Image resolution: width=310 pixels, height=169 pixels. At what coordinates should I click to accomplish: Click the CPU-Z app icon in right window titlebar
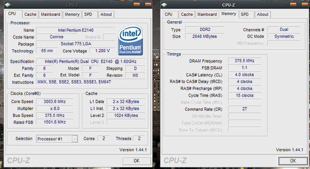click(x=164, y=5)
